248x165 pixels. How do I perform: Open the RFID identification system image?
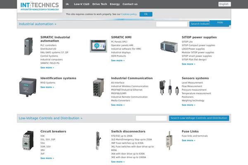point(28,87)
